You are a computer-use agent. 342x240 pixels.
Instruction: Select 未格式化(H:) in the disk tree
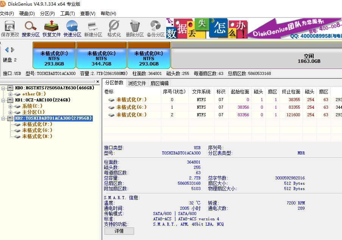(37, 136)
